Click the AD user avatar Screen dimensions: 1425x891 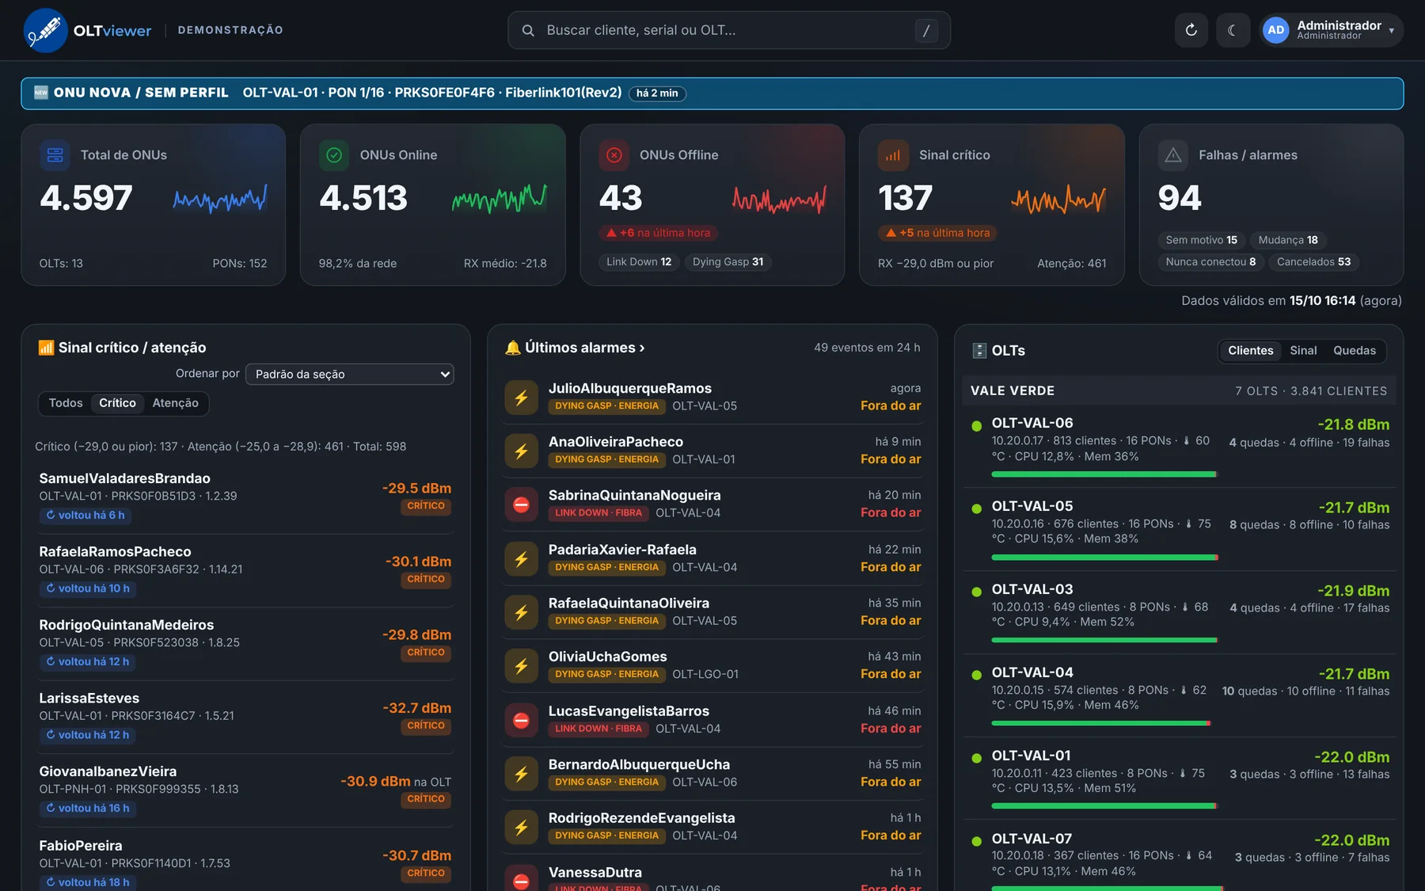pos(1275,30)
